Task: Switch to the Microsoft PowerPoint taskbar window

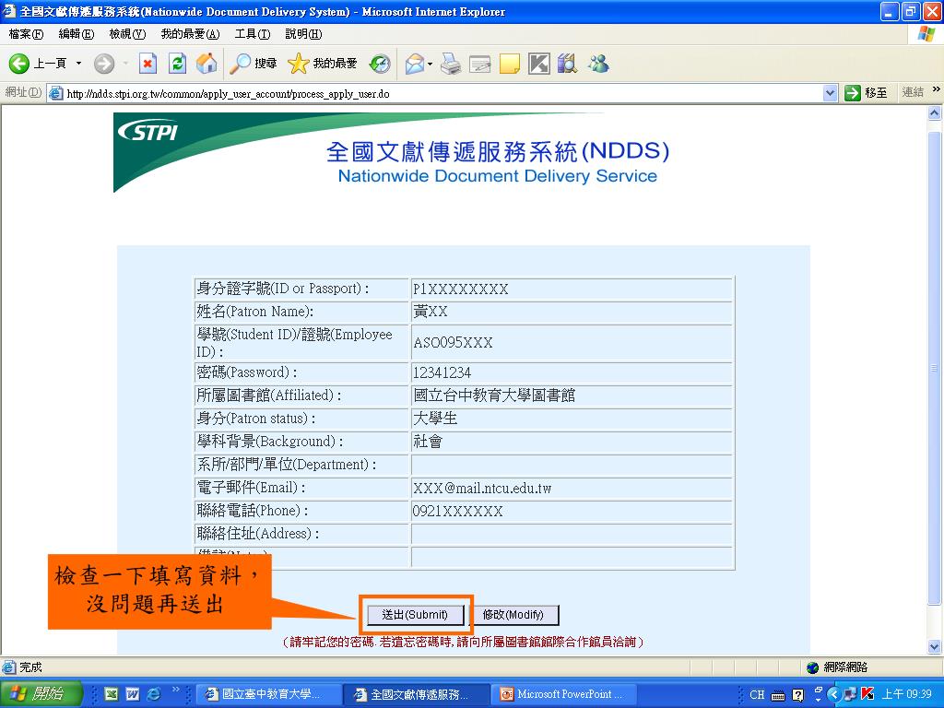Action: [563, 694]
